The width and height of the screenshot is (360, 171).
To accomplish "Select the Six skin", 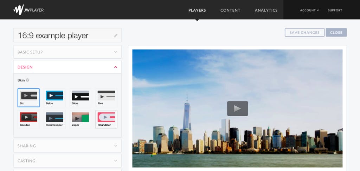I will pos(28,98).
